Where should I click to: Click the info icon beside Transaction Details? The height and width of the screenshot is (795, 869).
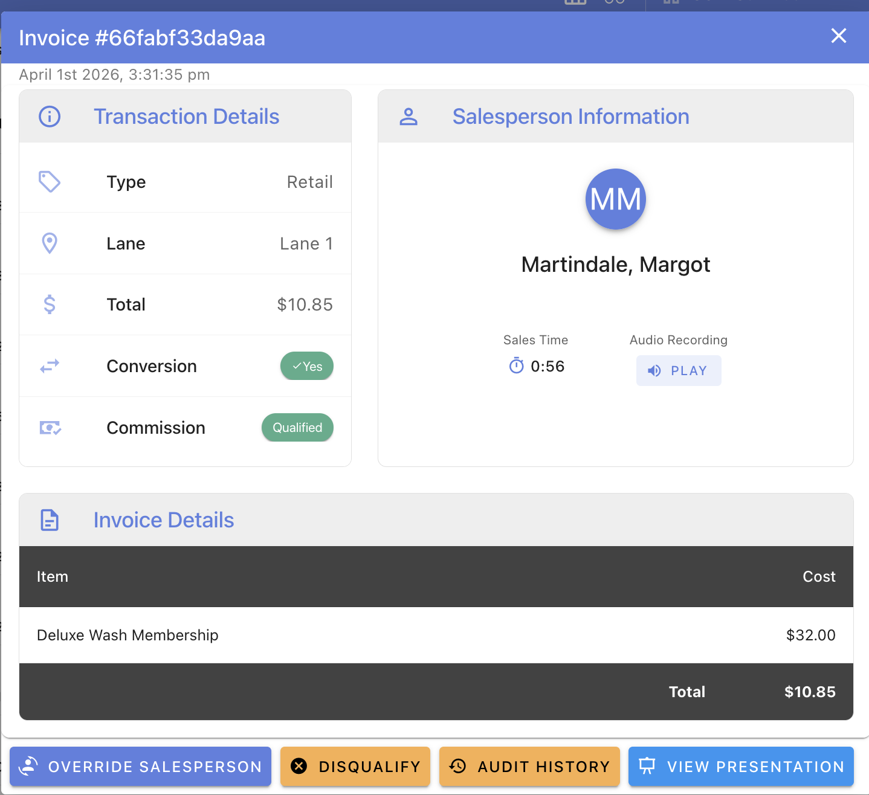coord(50,116)
